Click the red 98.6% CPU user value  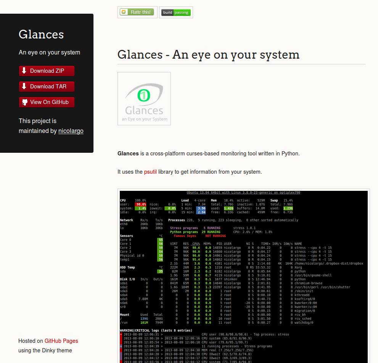pyautogui.click(x=141, y=205)
